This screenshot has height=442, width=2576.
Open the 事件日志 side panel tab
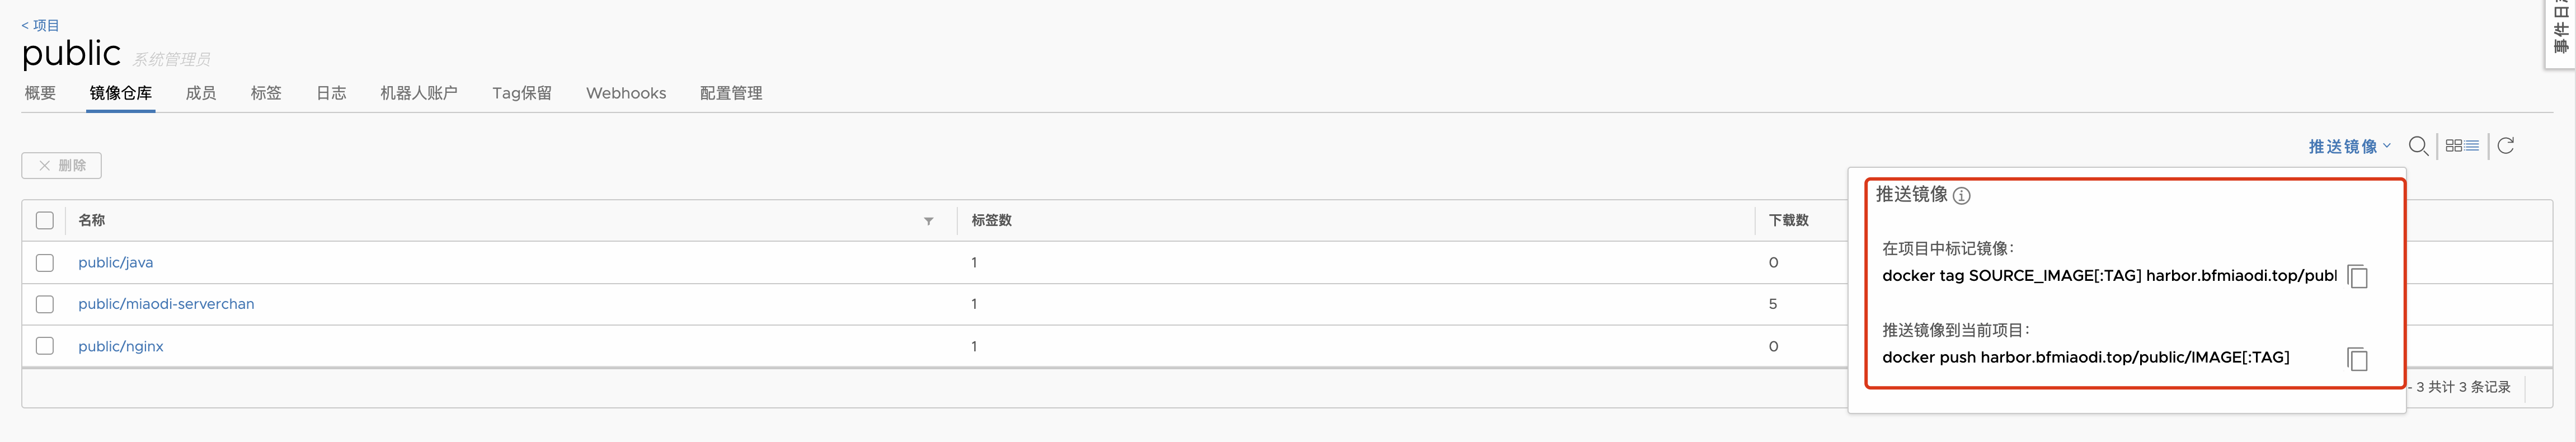(2561, 30)
